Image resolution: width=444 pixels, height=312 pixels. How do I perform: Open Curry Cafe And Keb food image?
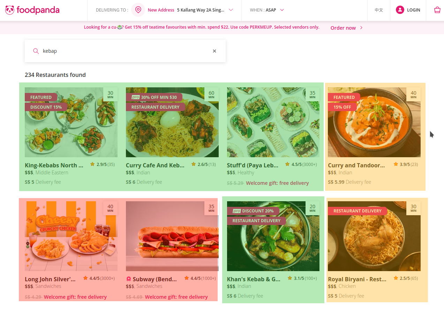(172, 122)
